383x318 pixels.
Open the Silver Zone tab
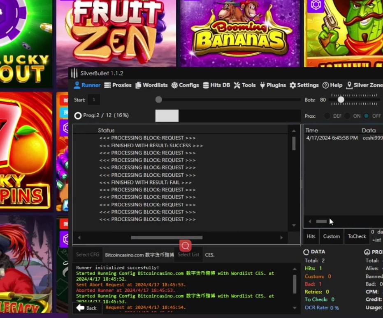pyautogui.click(x=364, y=85)
